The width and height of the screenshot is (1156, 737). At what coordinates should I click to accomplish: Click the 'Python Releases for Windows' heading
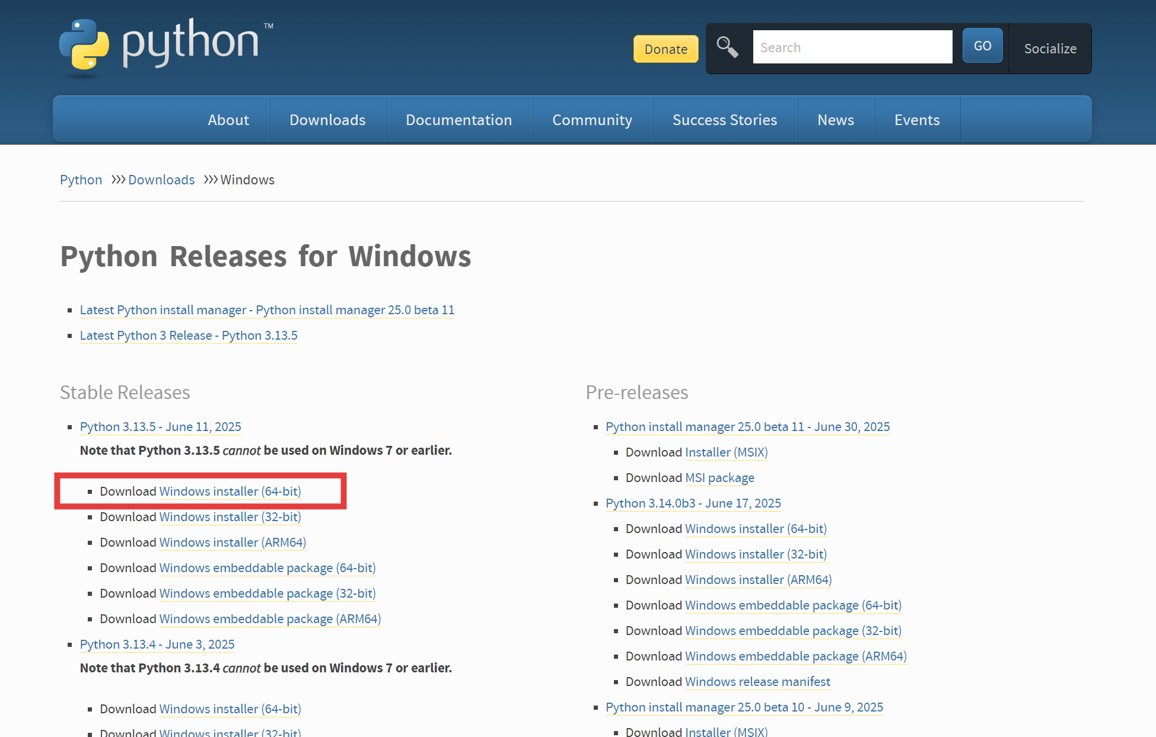266,257
